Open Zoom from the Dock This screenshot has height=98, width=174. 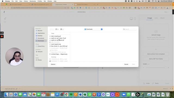124,94
